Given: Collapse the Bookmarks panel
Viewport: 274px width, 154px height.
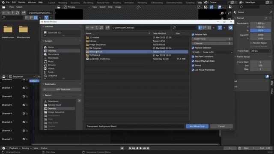Looking at the screenshot, I should [43, 84].
